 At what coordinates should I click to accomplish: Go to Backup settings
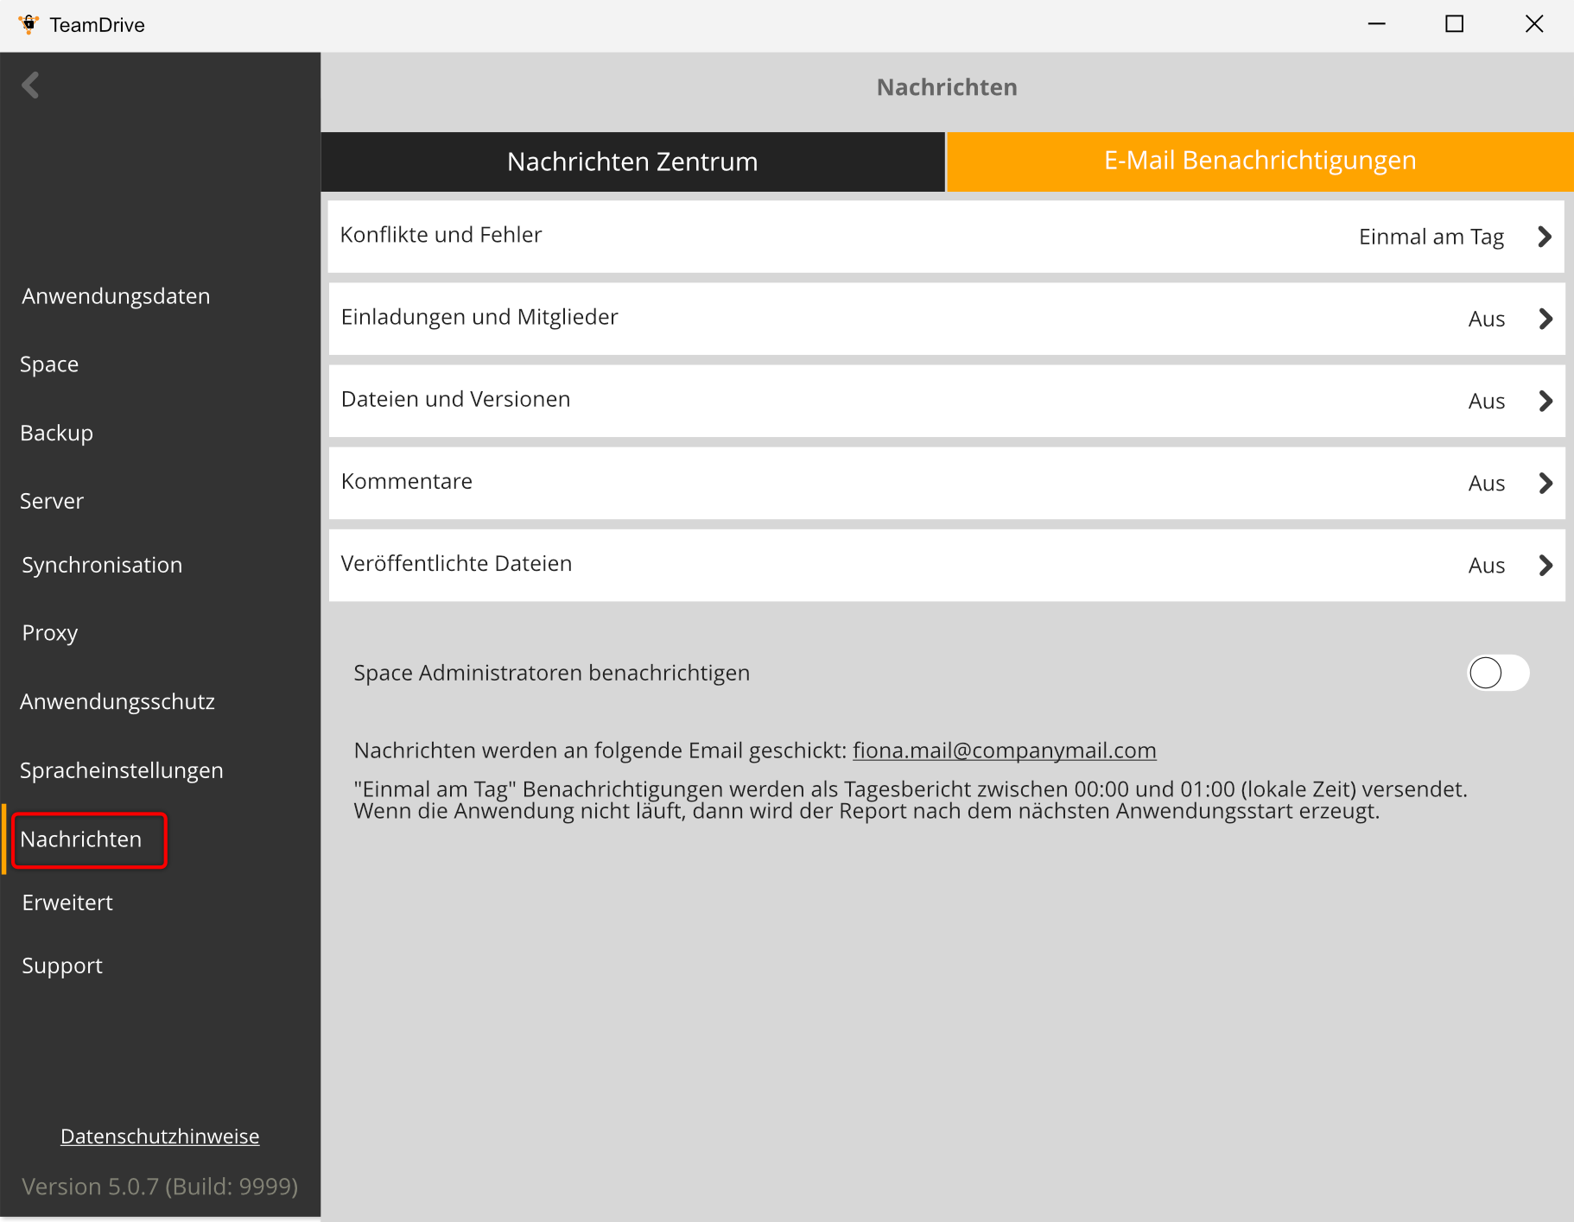(x=57, y=433)
